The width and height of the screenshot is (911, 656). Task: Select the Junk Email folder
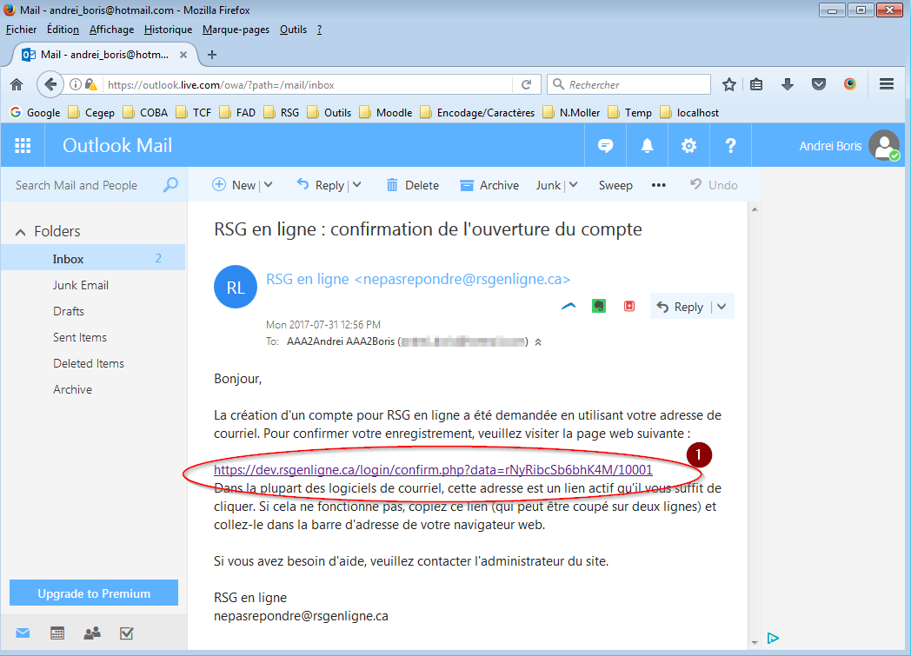click(x=81, y=285)
